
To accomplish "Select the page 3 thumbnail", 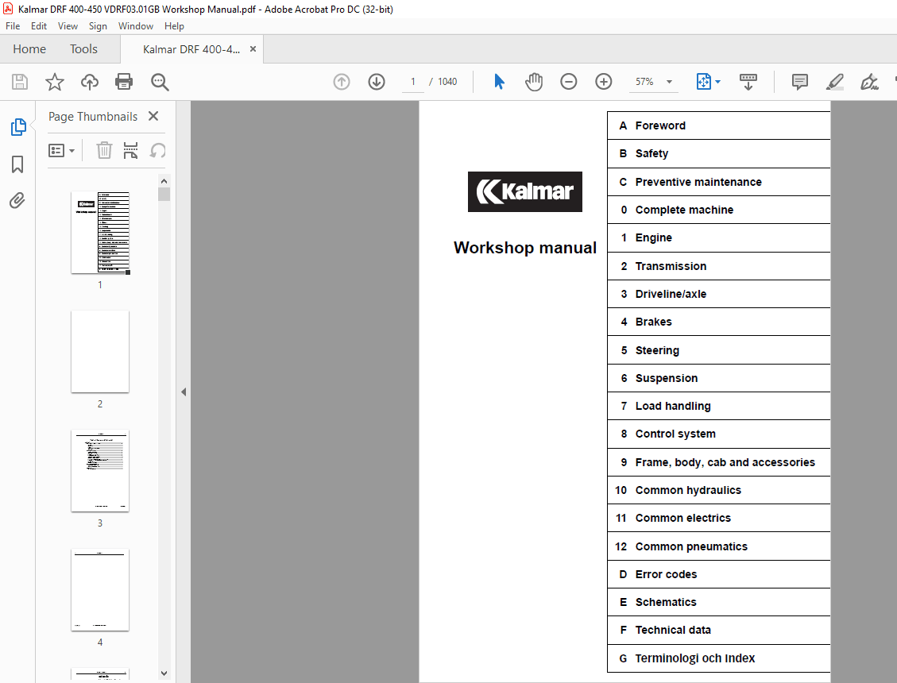I will [x=99, y=471].
